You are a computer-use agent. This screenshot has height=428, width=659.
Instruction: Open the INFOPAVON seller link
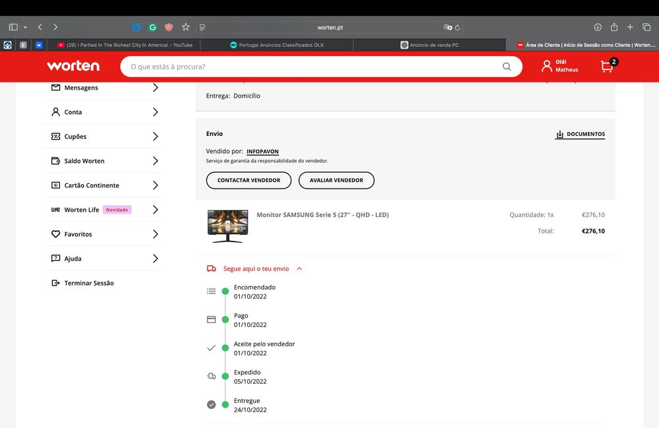click(x=262, y=152)
